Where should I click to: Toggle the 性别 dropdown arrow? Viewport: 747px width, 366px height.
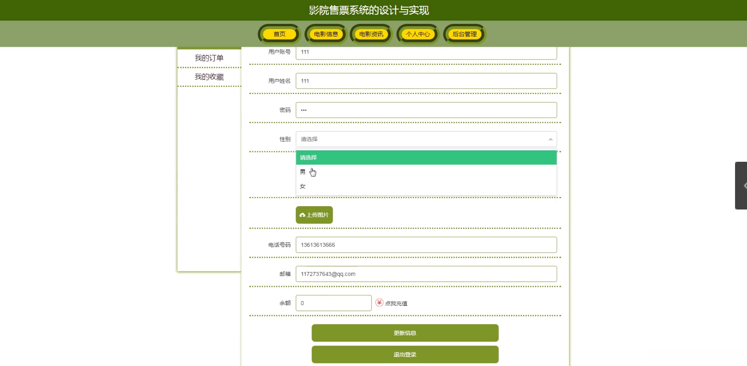550,139
